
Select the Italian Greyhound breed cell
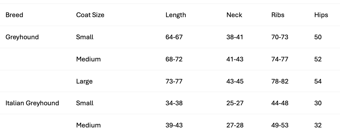32,103
